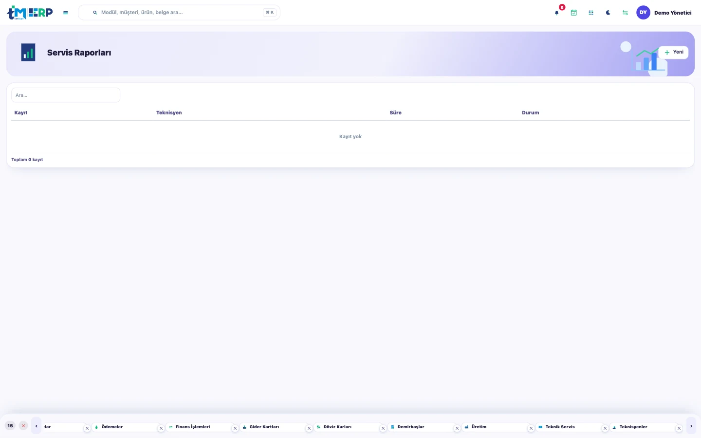Open the DY user avatar
The image size is (701, 438).
tap(643, 13)
